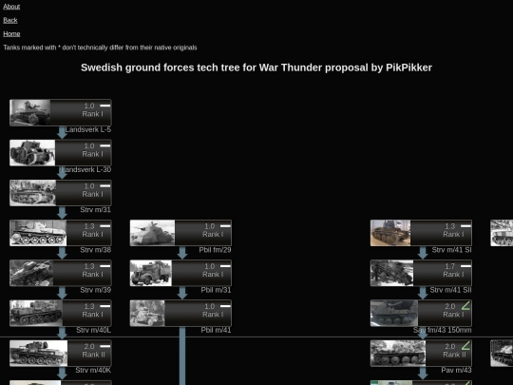The height and width of the screenshot is (385, 513).
Task: Click the Pbil fm/29 Rank I panel
Action: 203,233
